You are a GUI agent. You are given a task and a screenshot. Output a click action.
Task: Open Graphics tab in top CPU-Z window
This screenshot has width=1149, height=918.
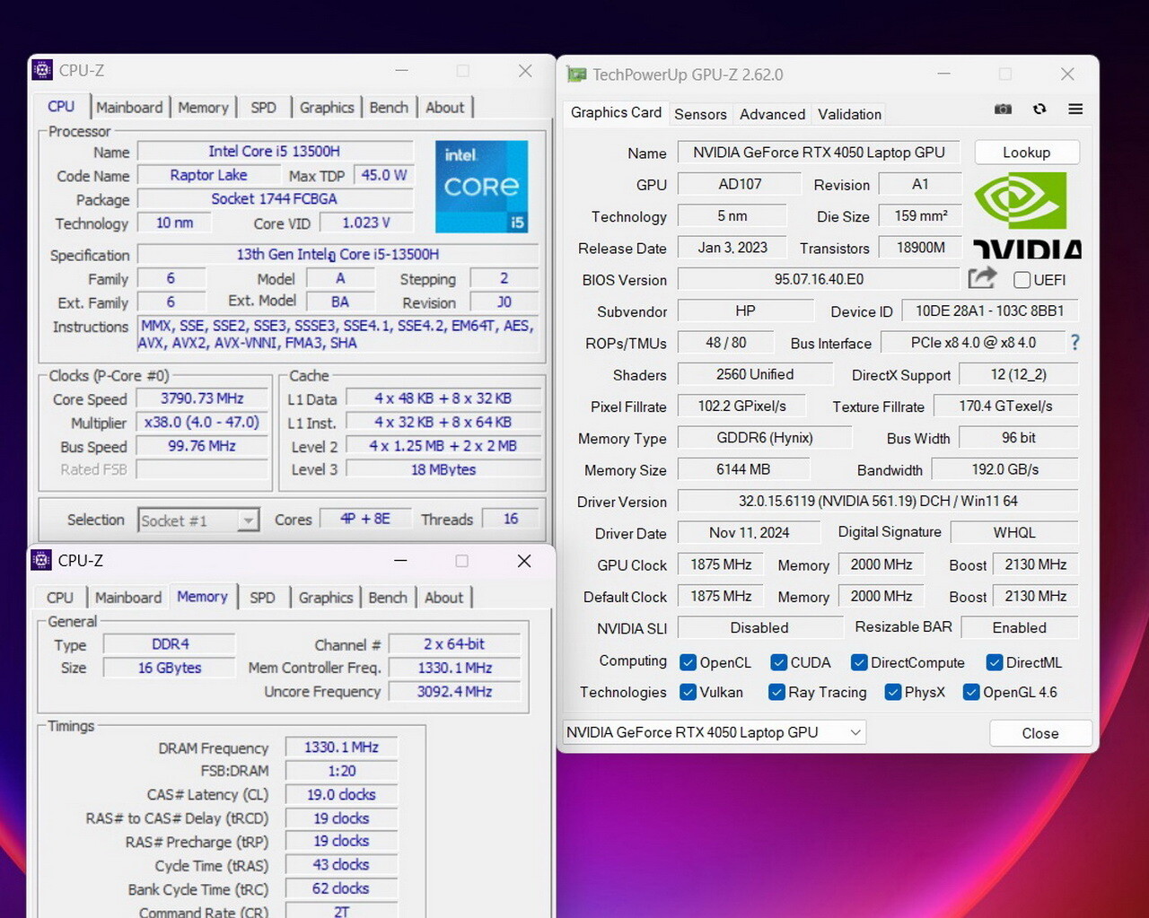327,108
